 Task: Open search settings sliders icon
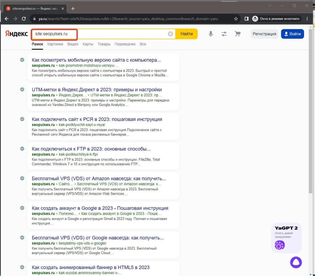224,34
